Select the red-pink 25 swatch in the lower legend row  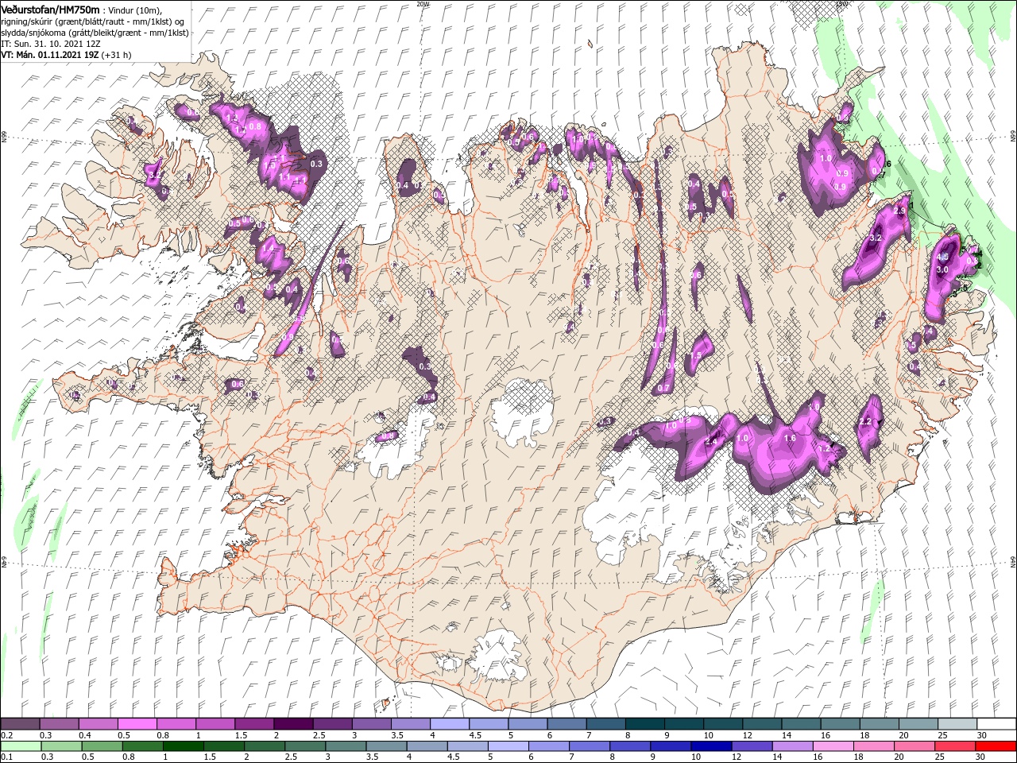tap(955, 746)
